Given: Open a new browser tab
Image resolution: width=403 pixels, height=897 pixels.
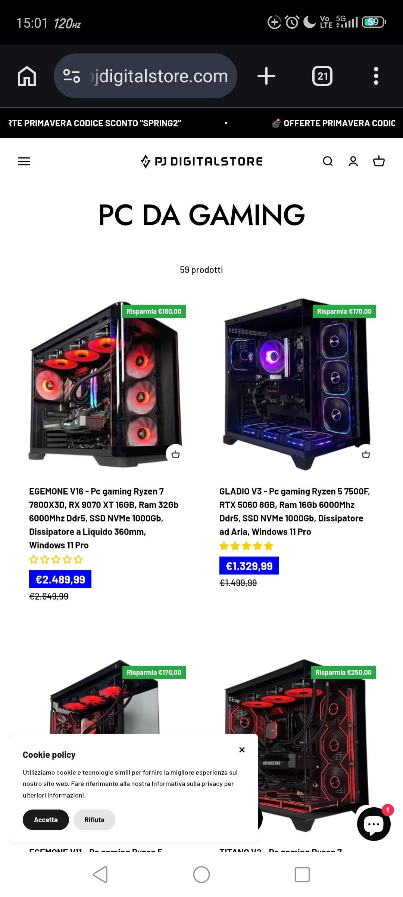Looking at the screenshot, I should pyautogui.click(x=266, y=76).
